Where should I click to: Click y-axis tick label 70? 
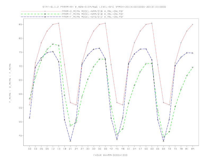(20, 66)
